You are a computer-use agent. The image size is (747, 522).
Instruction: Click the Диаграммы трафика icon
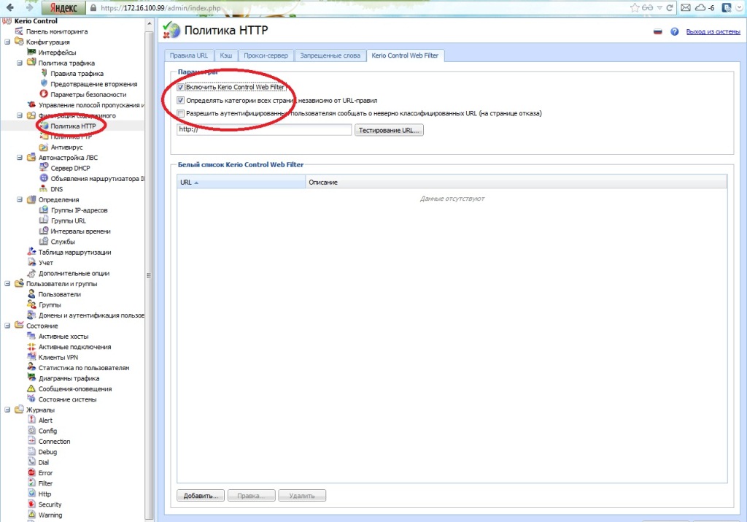[31, 378]
